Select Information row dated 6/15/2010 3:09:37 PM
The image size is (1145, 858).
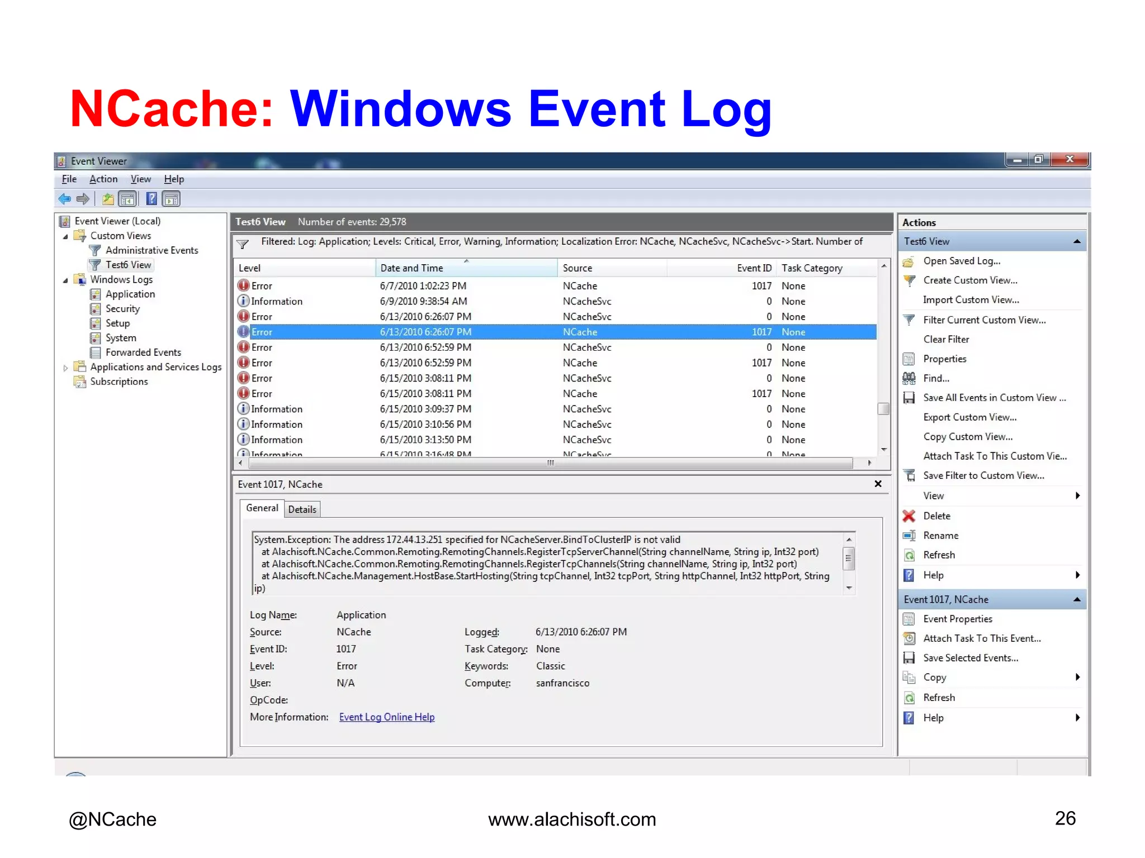[556, 409]
